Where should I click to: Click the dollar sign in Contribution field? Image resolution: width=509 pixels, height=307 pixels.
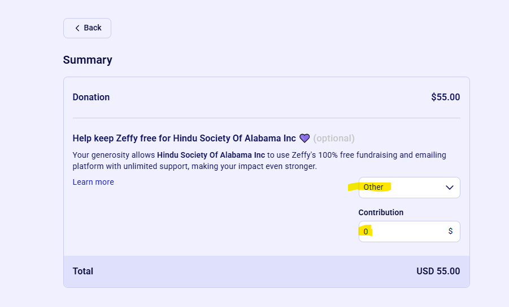click(450, 231)
